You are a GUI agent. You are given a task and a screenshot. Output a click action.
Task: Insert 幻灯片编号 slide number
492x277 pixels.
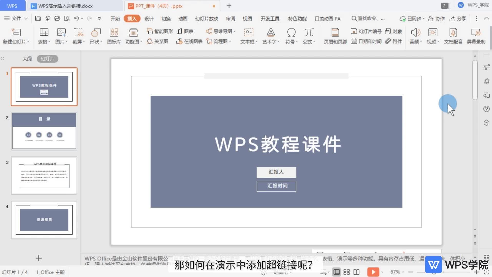coord(366,31)
